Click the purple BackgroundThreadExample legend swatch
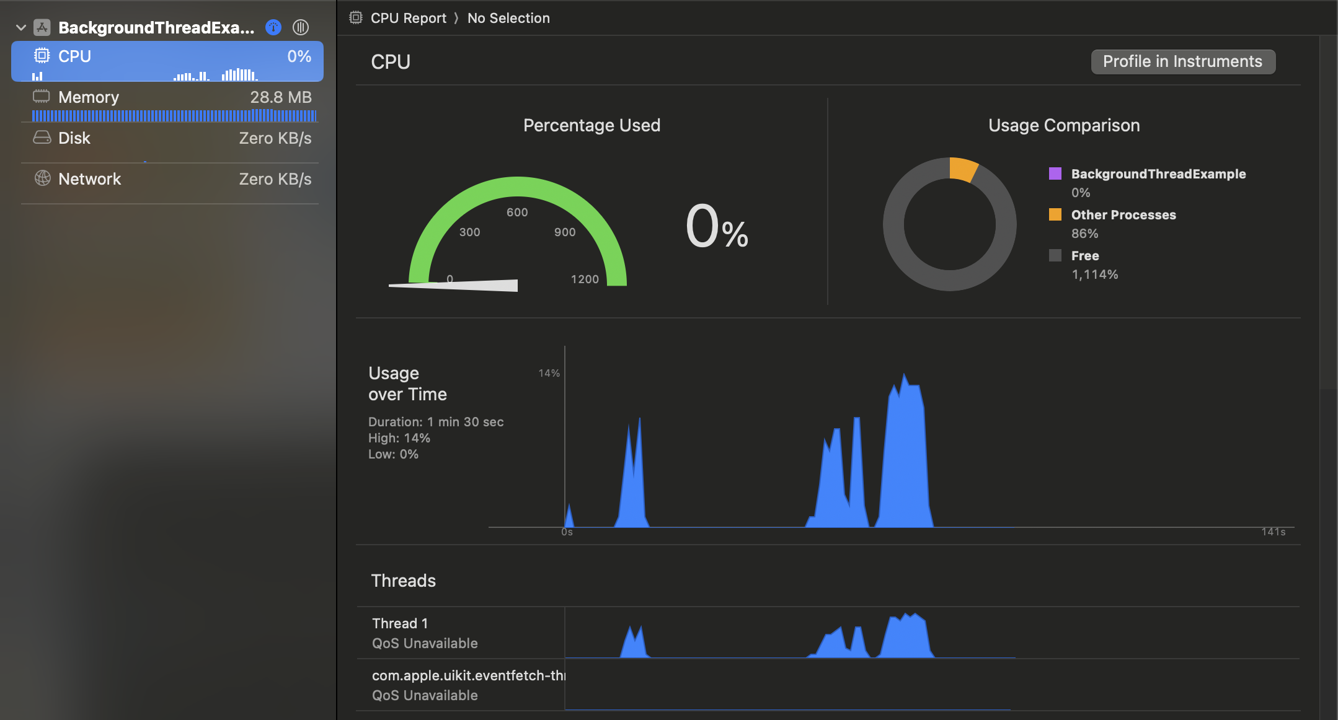 point(1055,173)
